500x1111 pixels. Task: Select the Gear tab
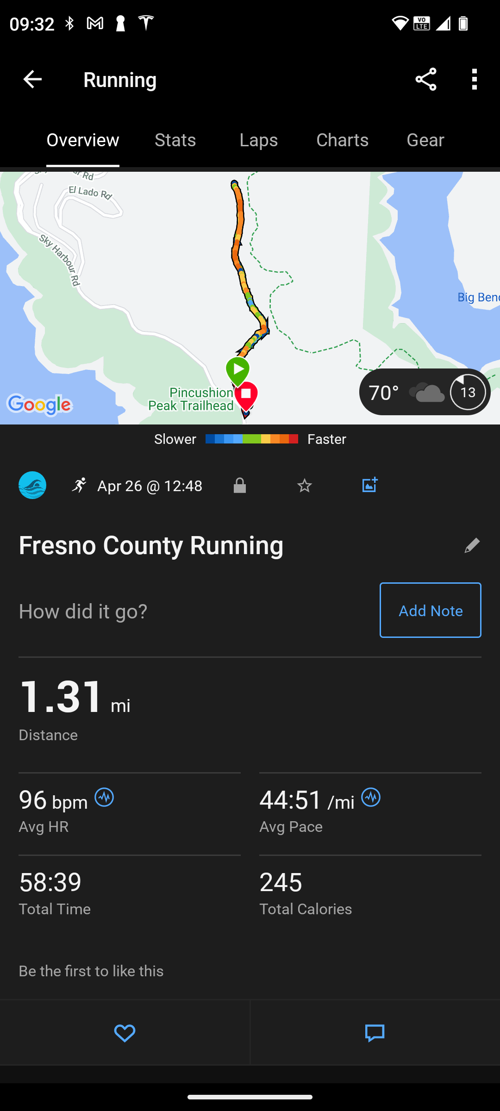(x=425, y=140)
